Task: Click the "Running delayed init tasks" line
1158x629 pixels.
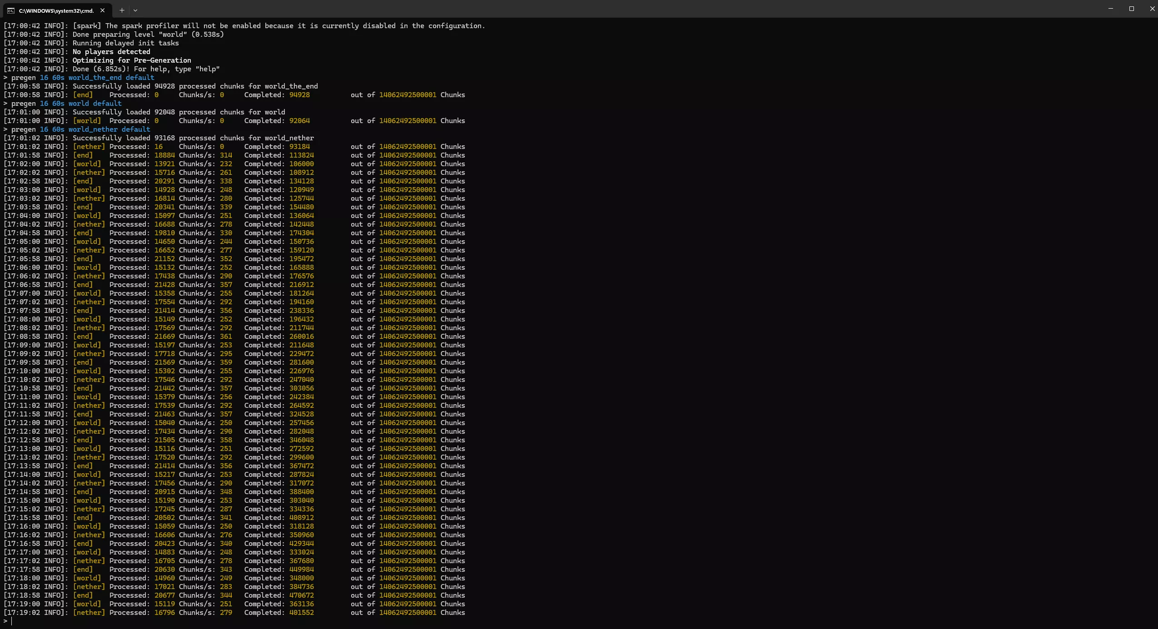Action: 126,43
